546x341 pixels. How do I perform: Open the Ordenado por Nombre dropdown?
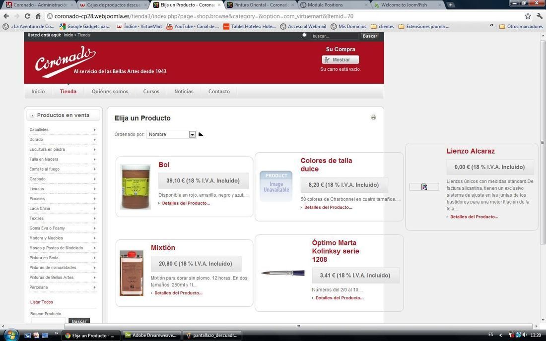(x=171, y=134)
